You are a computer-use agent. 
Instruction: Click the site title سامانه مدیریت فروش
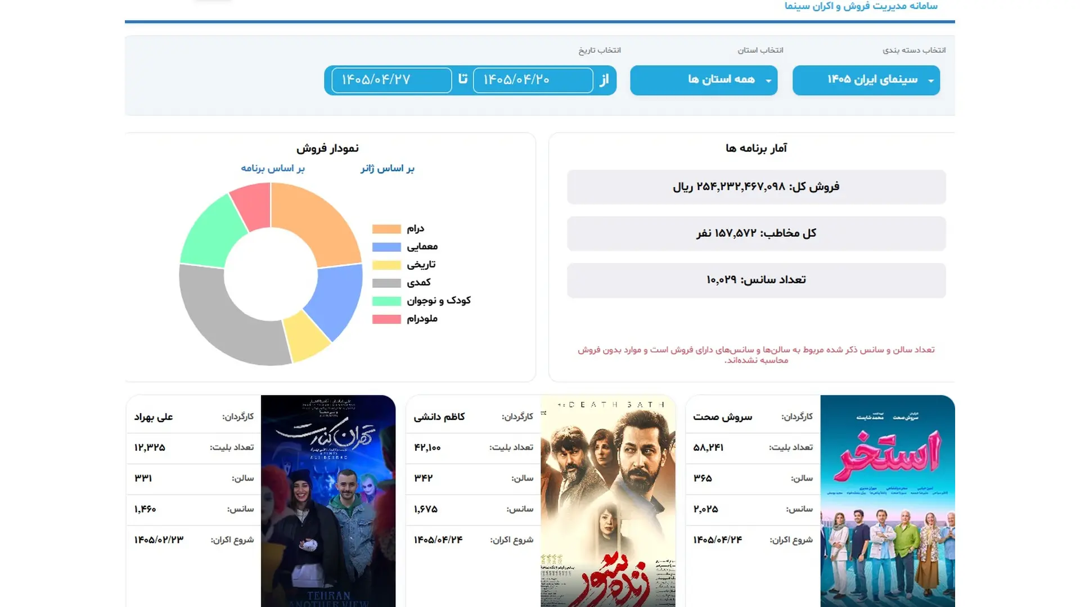(861, 6)
